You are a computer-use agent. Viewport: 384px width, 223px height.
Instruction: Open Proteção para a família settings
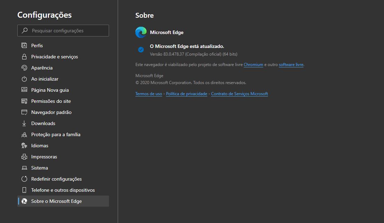56,134
